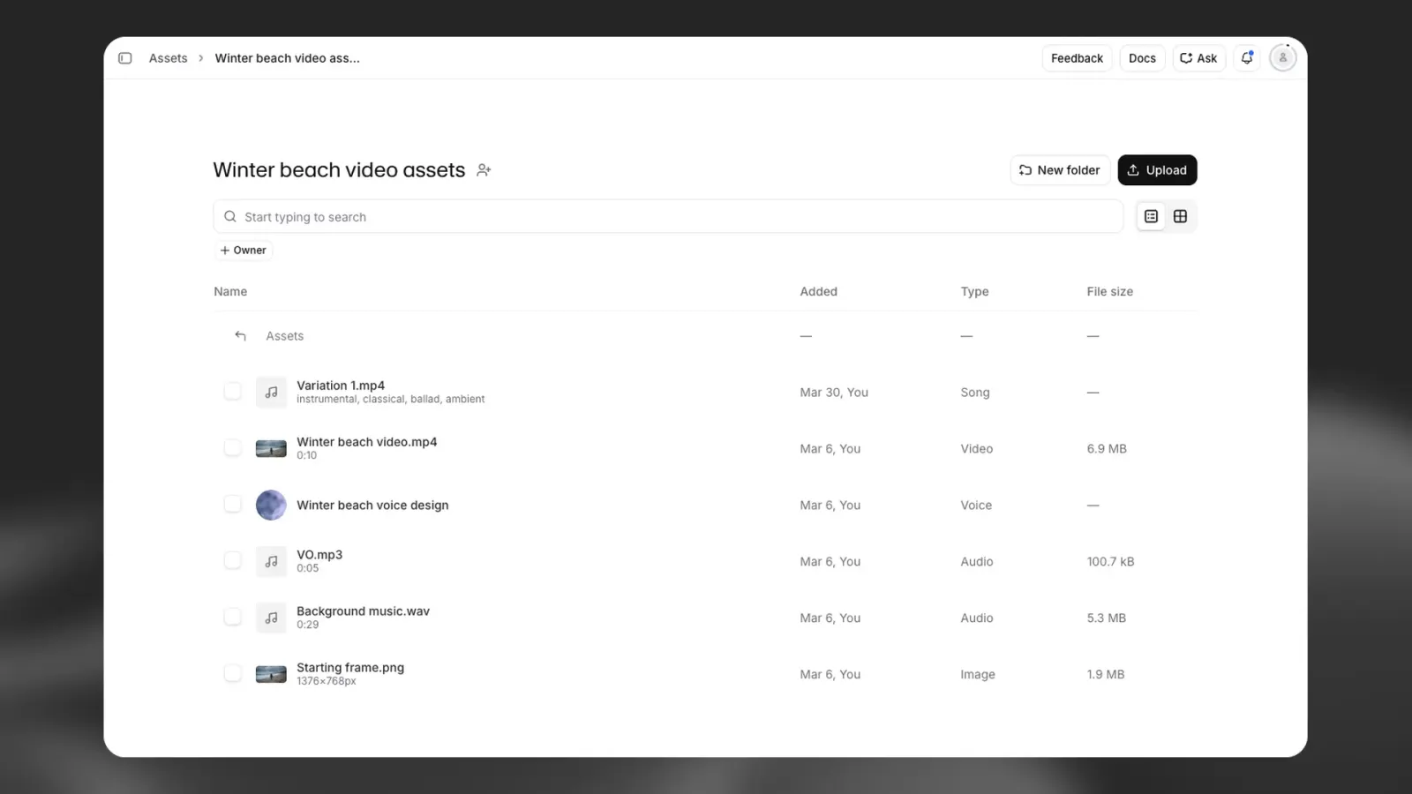Click the Image type cell
Viewport: 1412px width, 794px height.
(978, 674)
